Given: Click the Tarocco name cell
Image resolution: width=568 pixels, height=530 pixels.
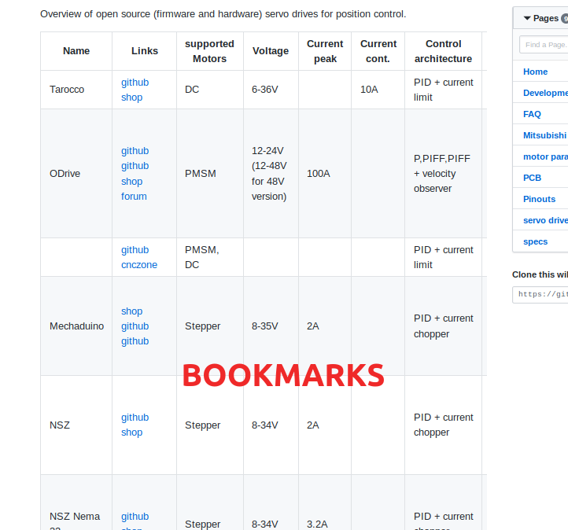Looking at the screenshot, I should [76, 90].
